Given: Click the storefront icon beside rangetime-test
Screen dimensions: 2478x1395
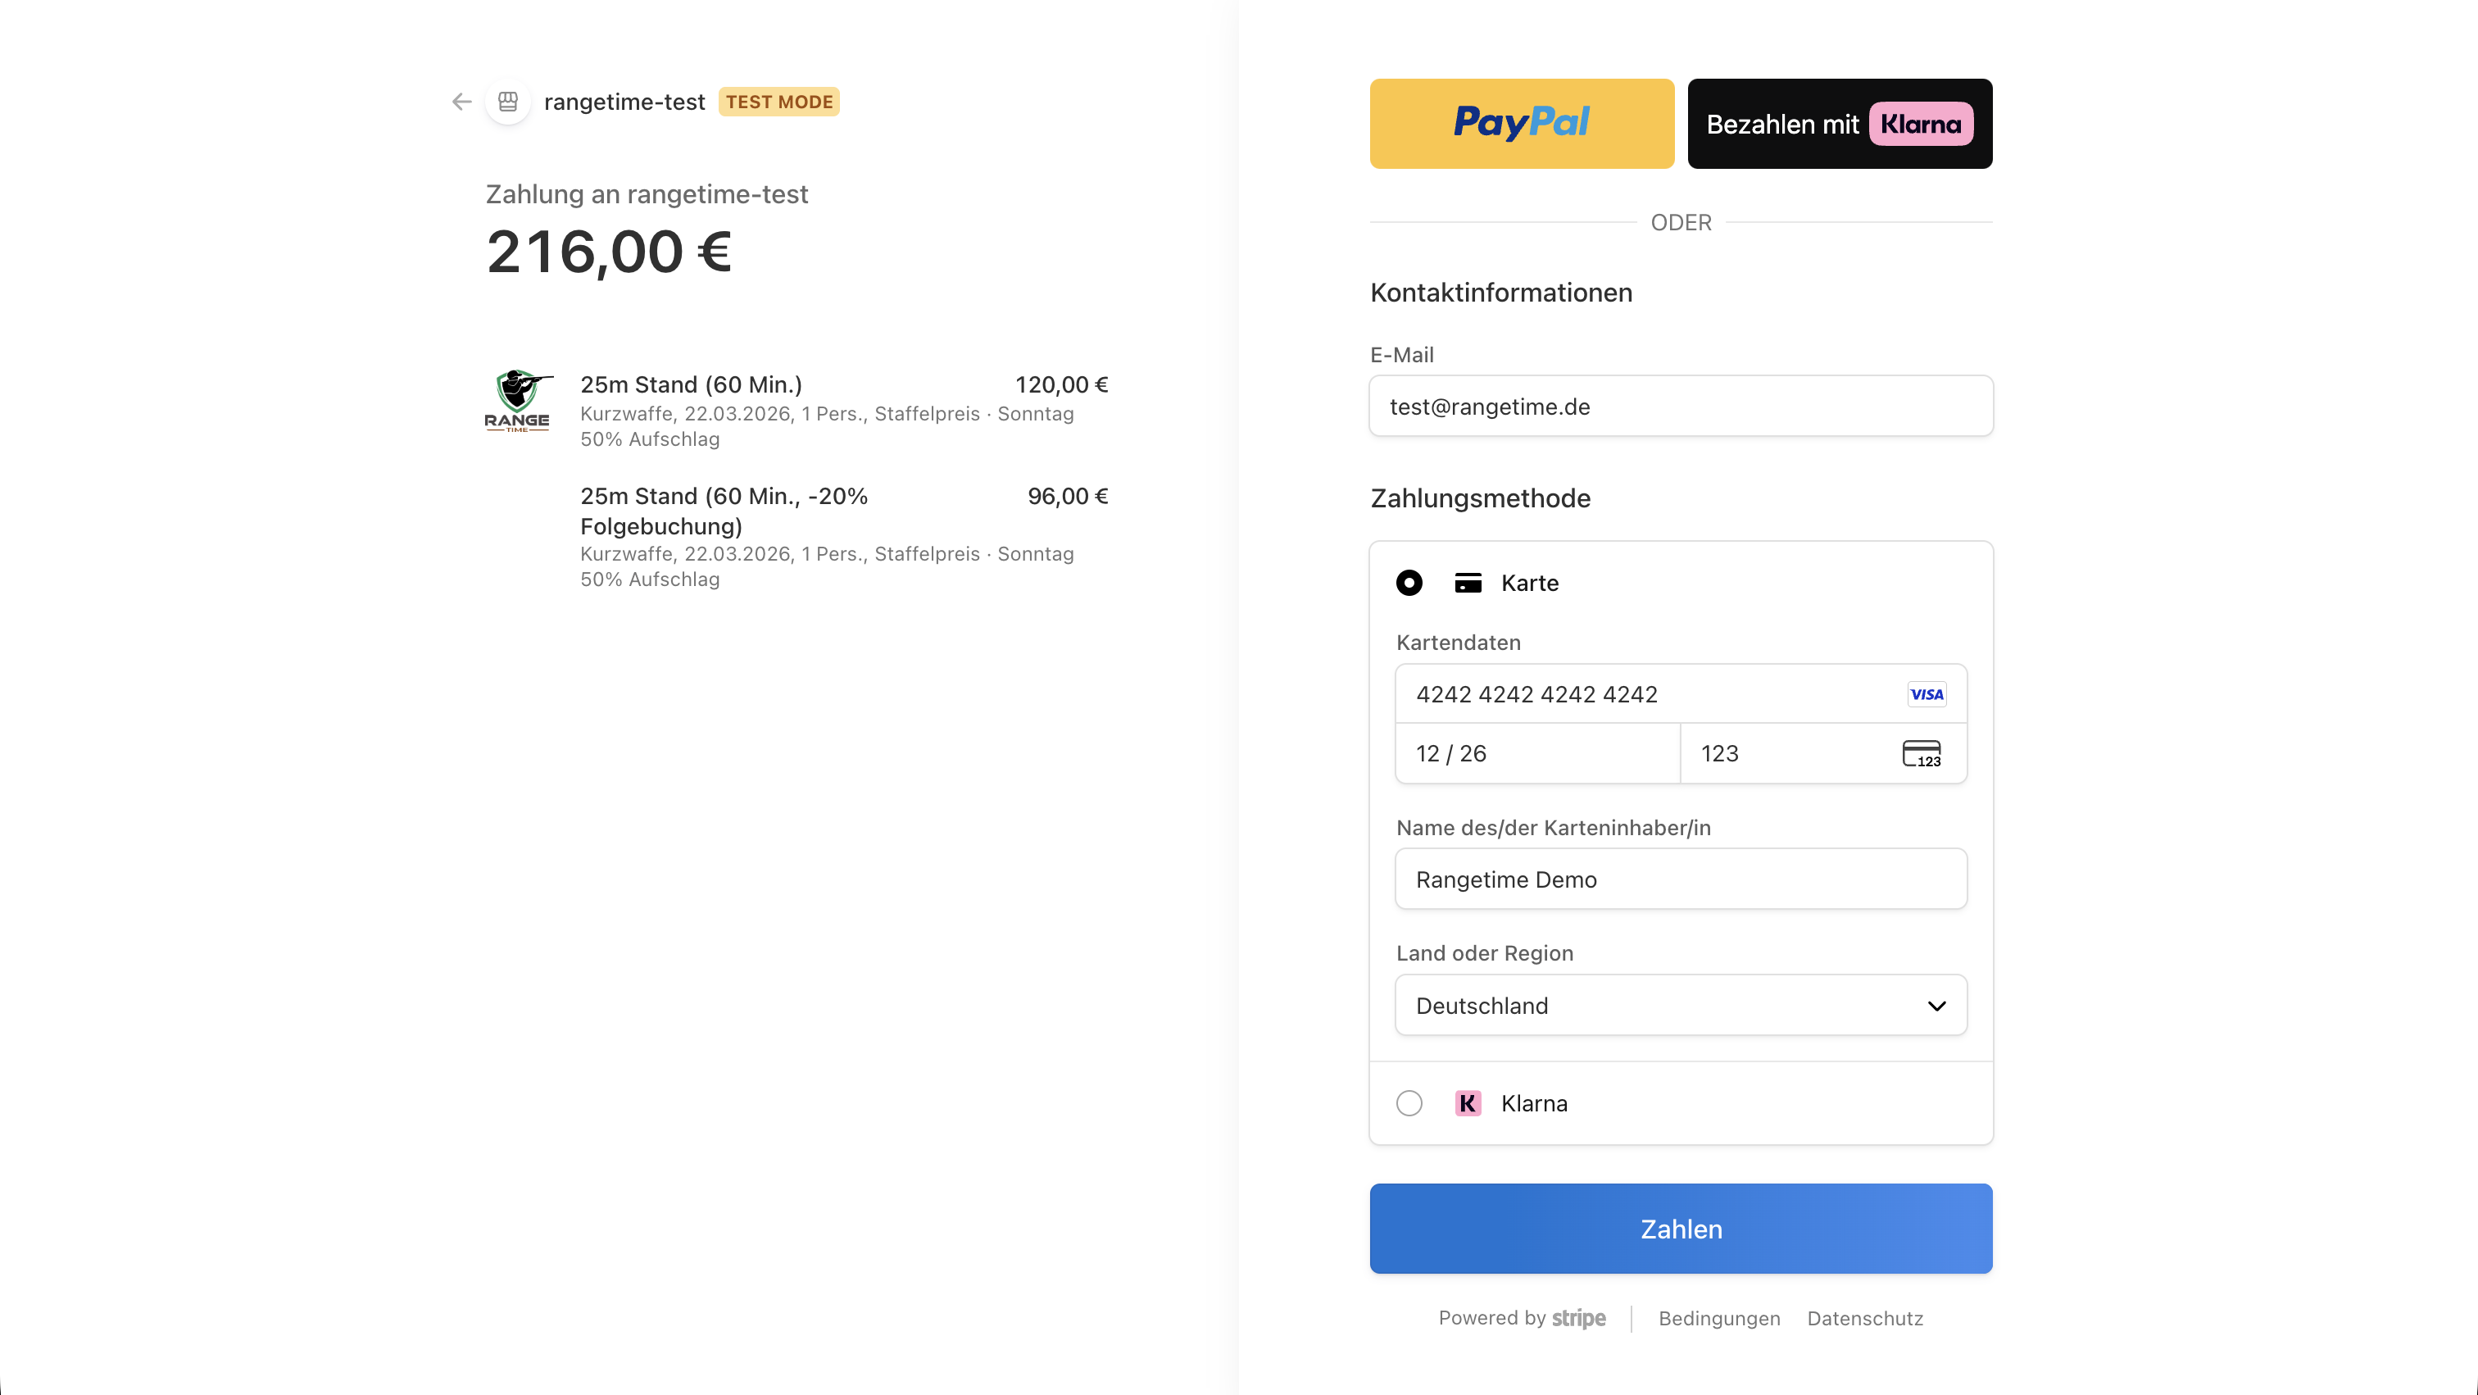Looking at the screenshot, I should click(x=508, y=102).
